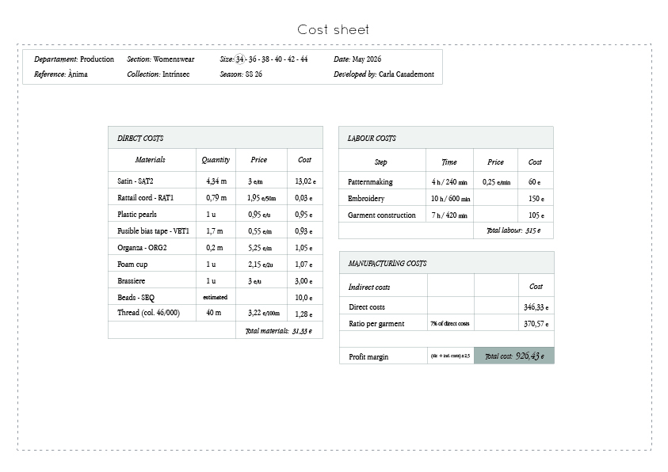Image resolution: width=668 pixels, height=472 pixels.
Task: Click 'Date: May 2026' text
Action: coord(357,59)
